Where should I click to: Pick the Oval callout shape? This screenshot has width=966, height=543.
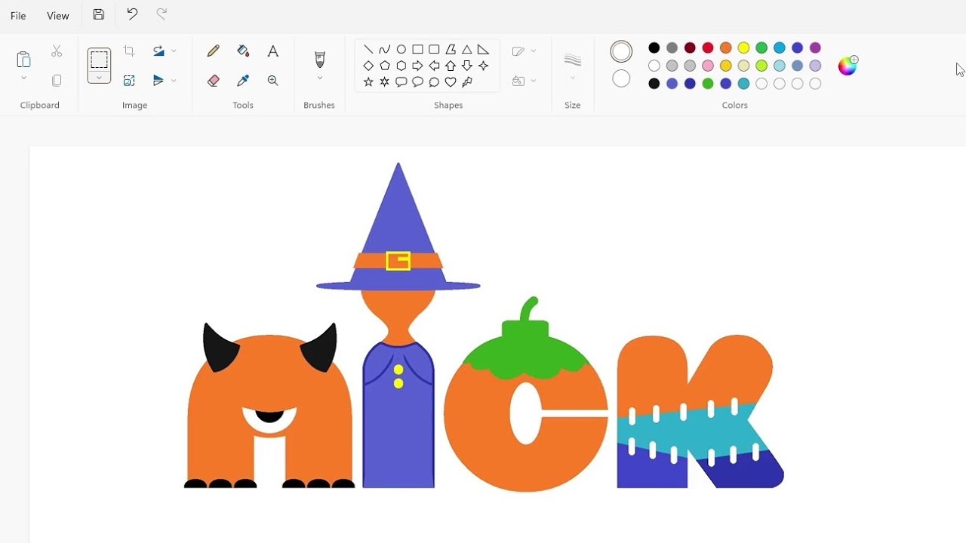point(417,82)
